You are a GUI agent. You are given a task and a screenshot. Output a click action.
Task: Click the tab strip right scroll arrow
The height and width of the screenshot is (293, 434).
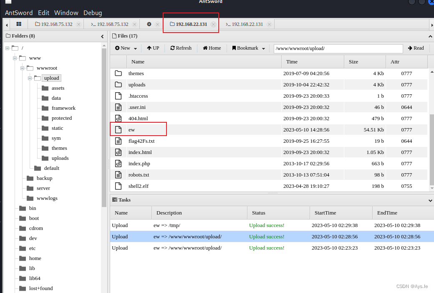[432, 25]
